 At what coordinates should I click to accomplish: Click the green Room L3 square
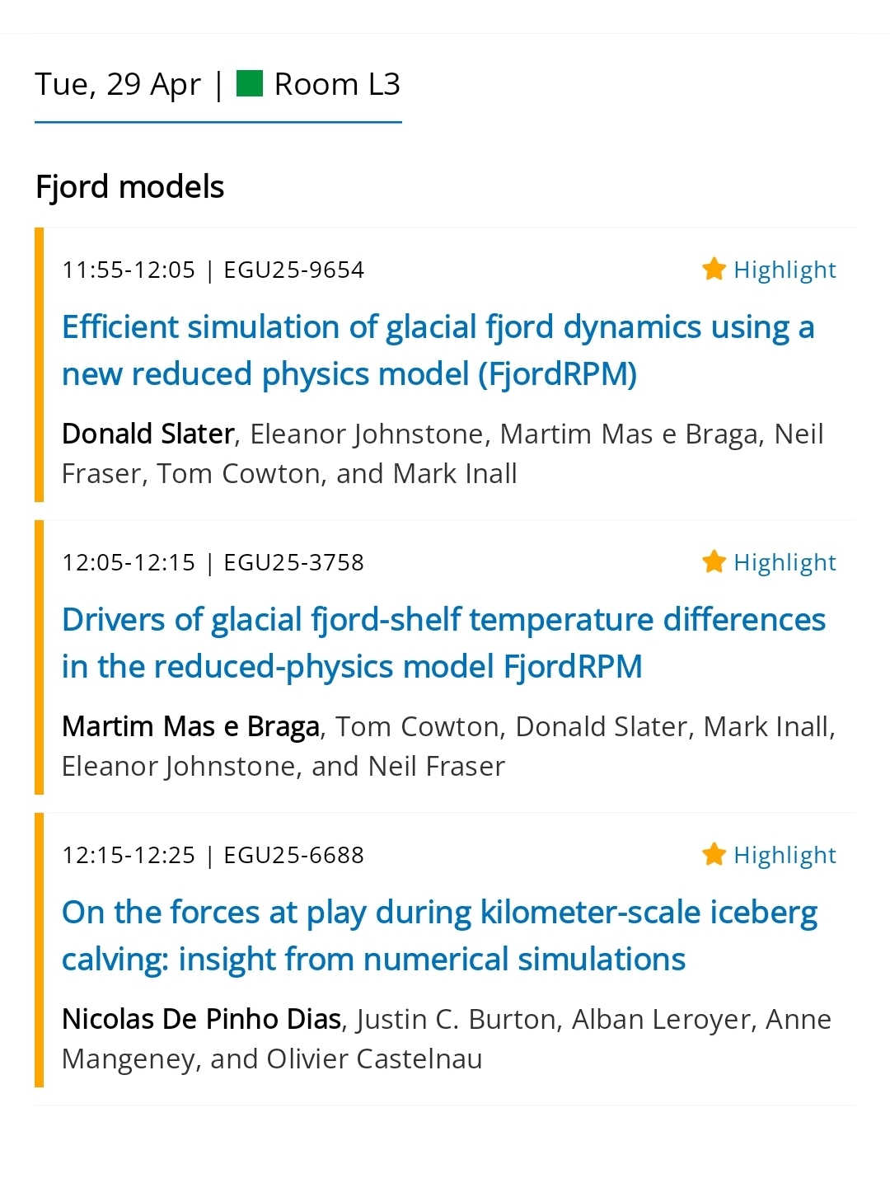(x=249, y=83)
